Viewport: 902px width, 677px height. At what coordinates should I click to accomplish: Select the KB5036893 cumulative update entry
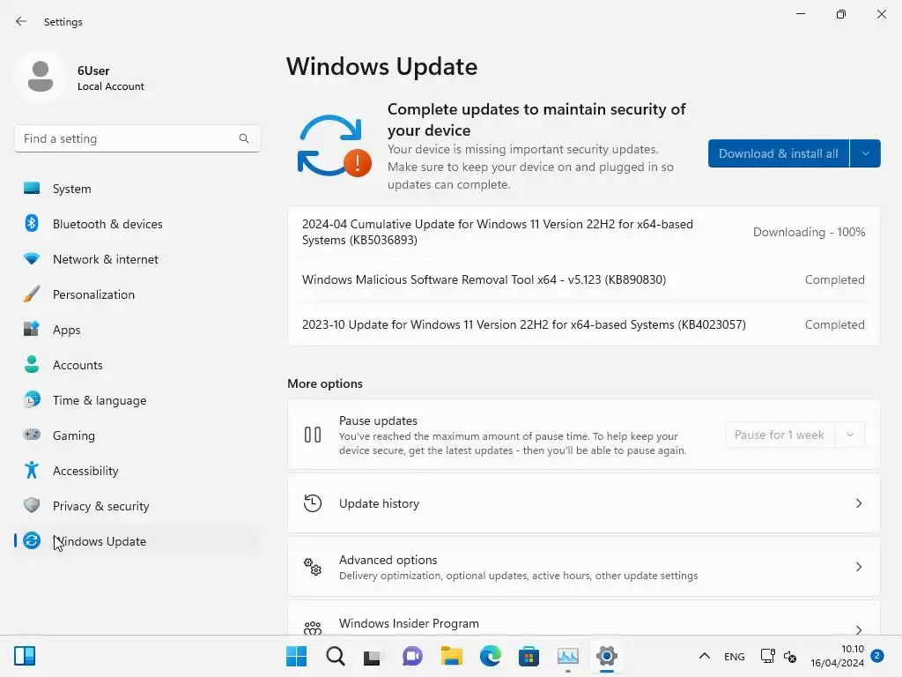pyautogui.click(x=583, y=232)
